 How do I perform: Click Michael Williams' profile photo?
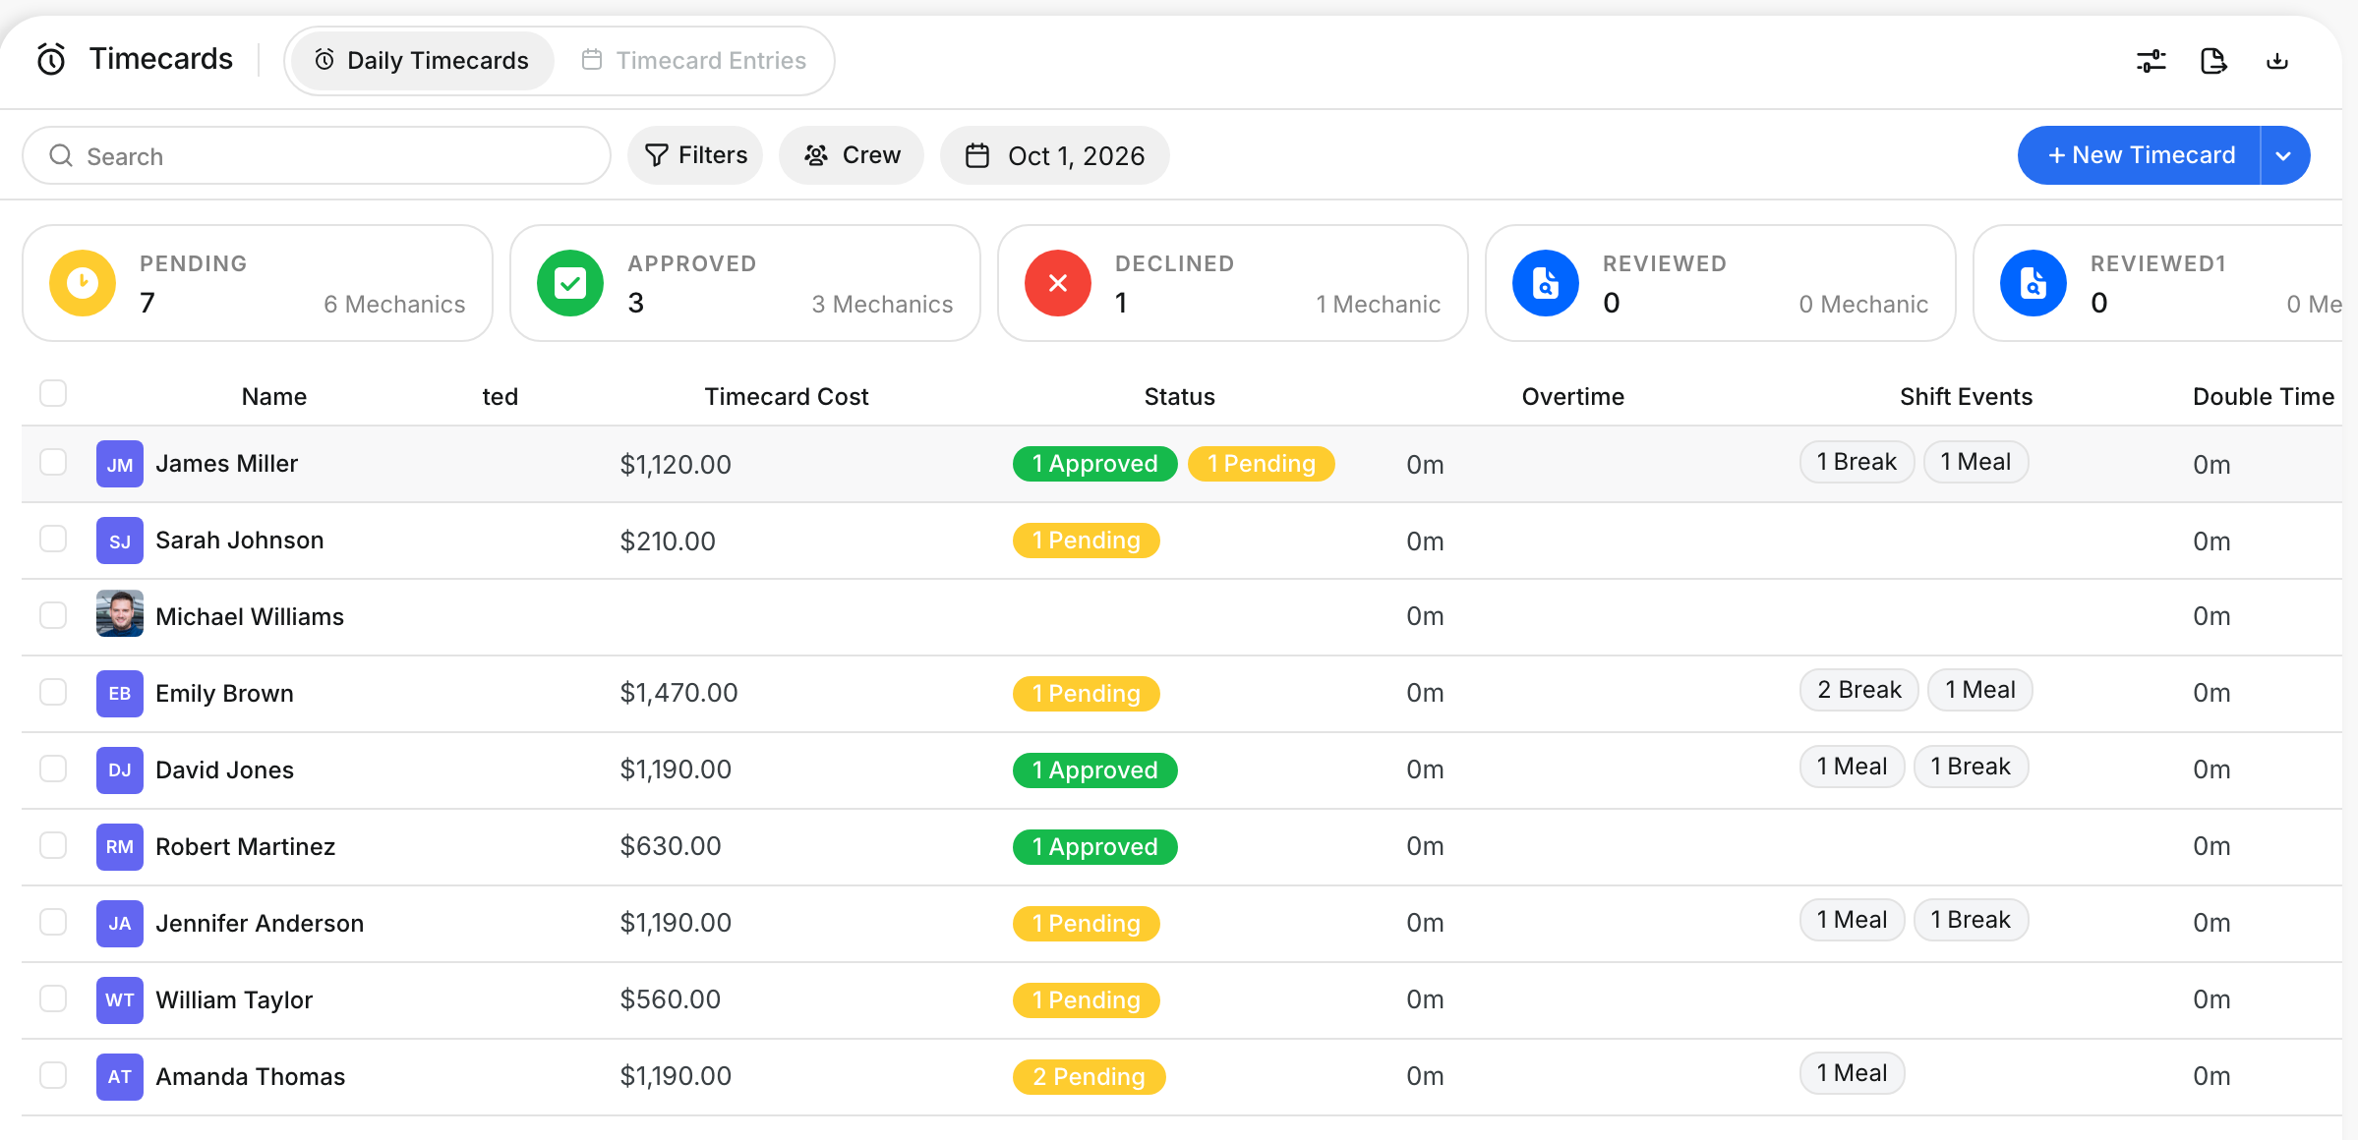pos(120,613)
